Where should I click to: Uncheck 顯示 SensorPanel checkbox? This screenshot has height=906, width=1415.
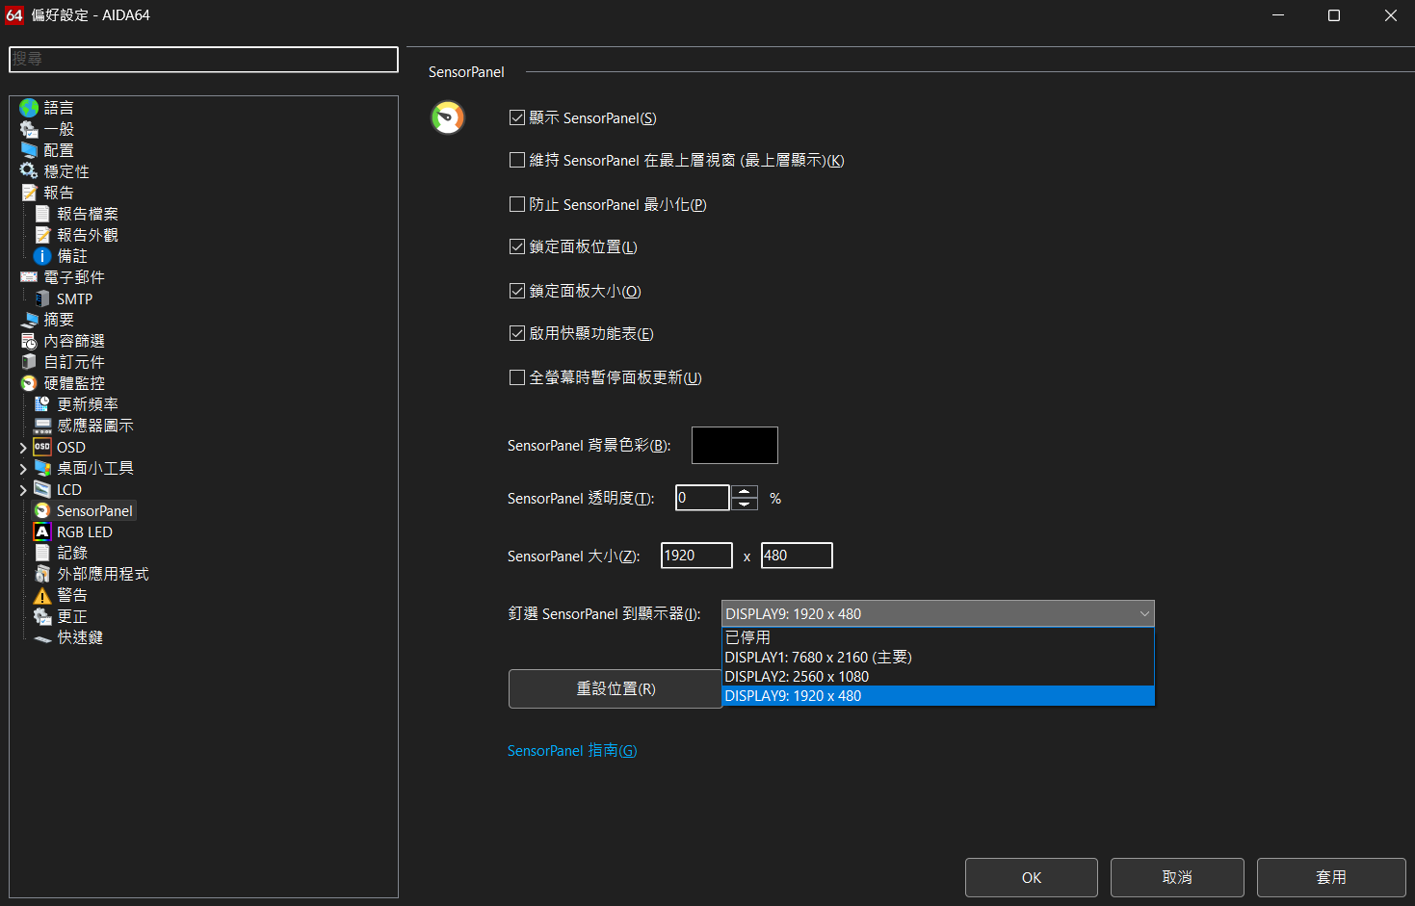pos(517,117)
